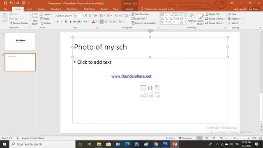This screenshot has height=148, width=263.
Task: Select the star shape in gallery
Action: (x=182, y=22)
